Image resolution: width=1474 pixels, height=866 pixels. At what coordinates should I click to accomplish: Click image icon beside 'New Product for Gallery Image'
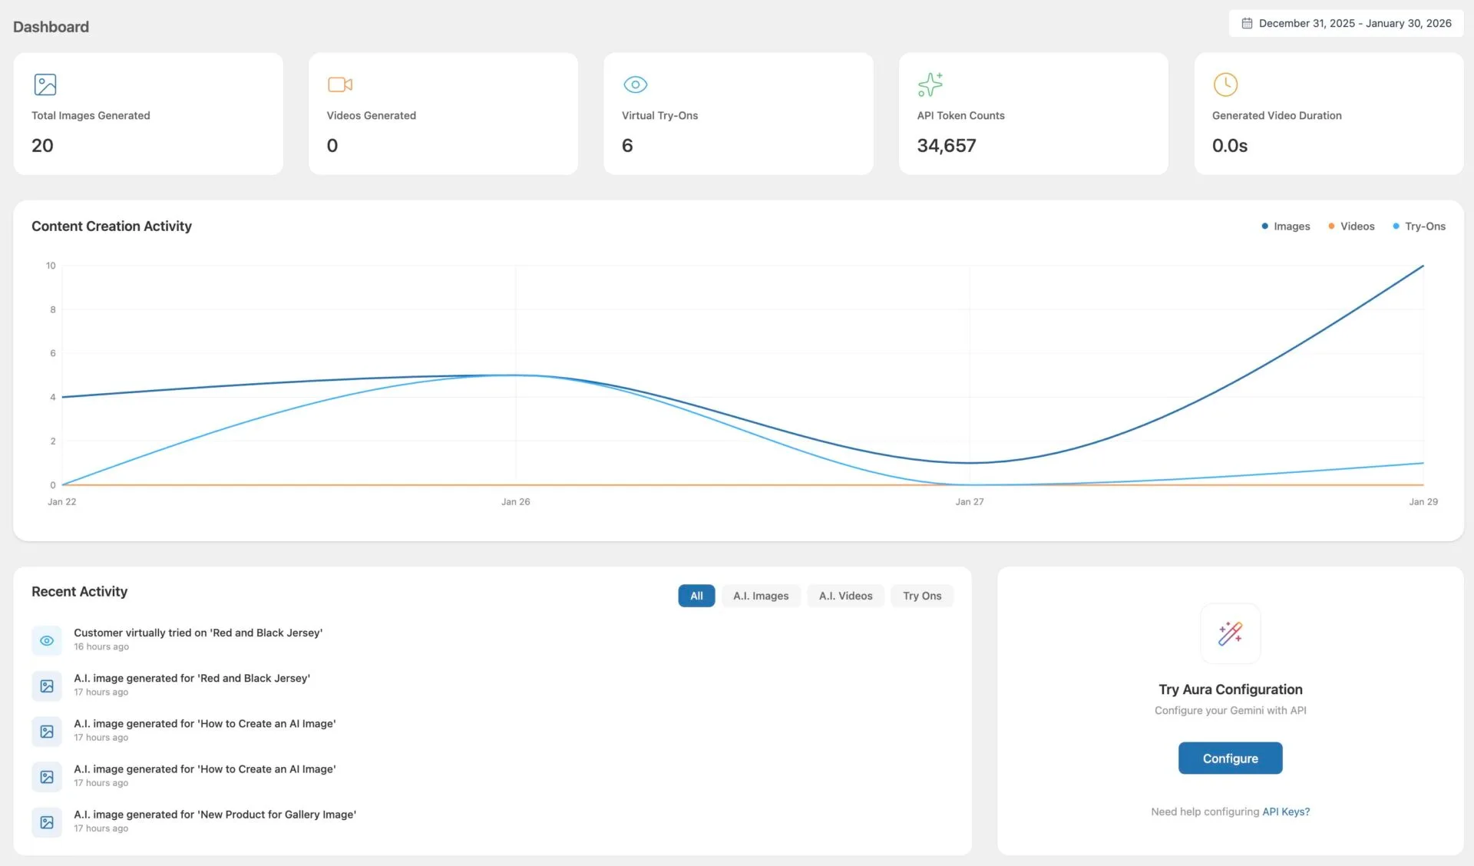pyautogui.click(x=47, y=822)
